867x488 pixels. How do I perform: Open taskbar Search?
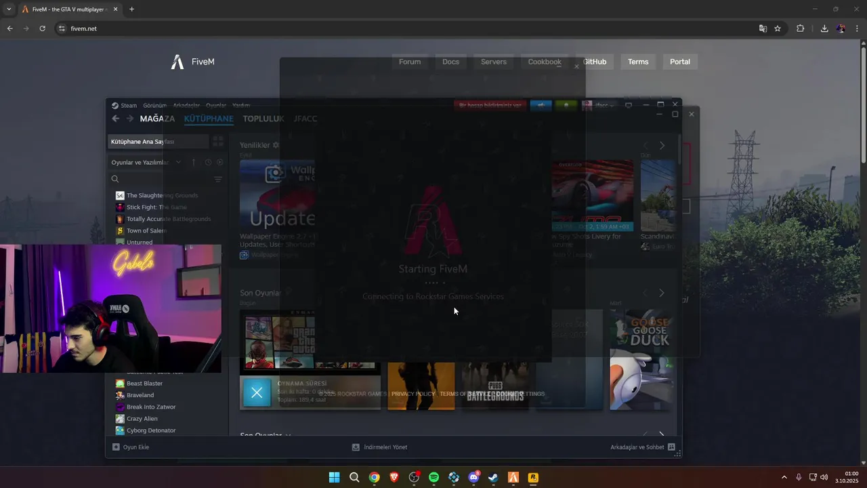354,477
